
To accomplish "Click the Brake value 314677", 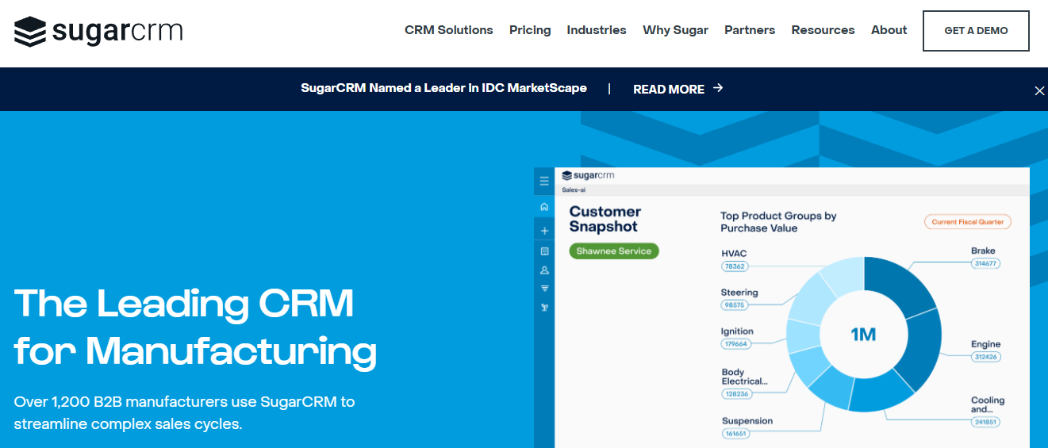I will (985, 263).
